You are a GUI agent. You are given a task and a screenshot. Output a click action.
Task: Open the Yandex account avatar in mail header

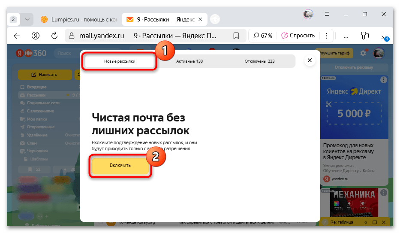pyautogui.click(x=379, y=53)
